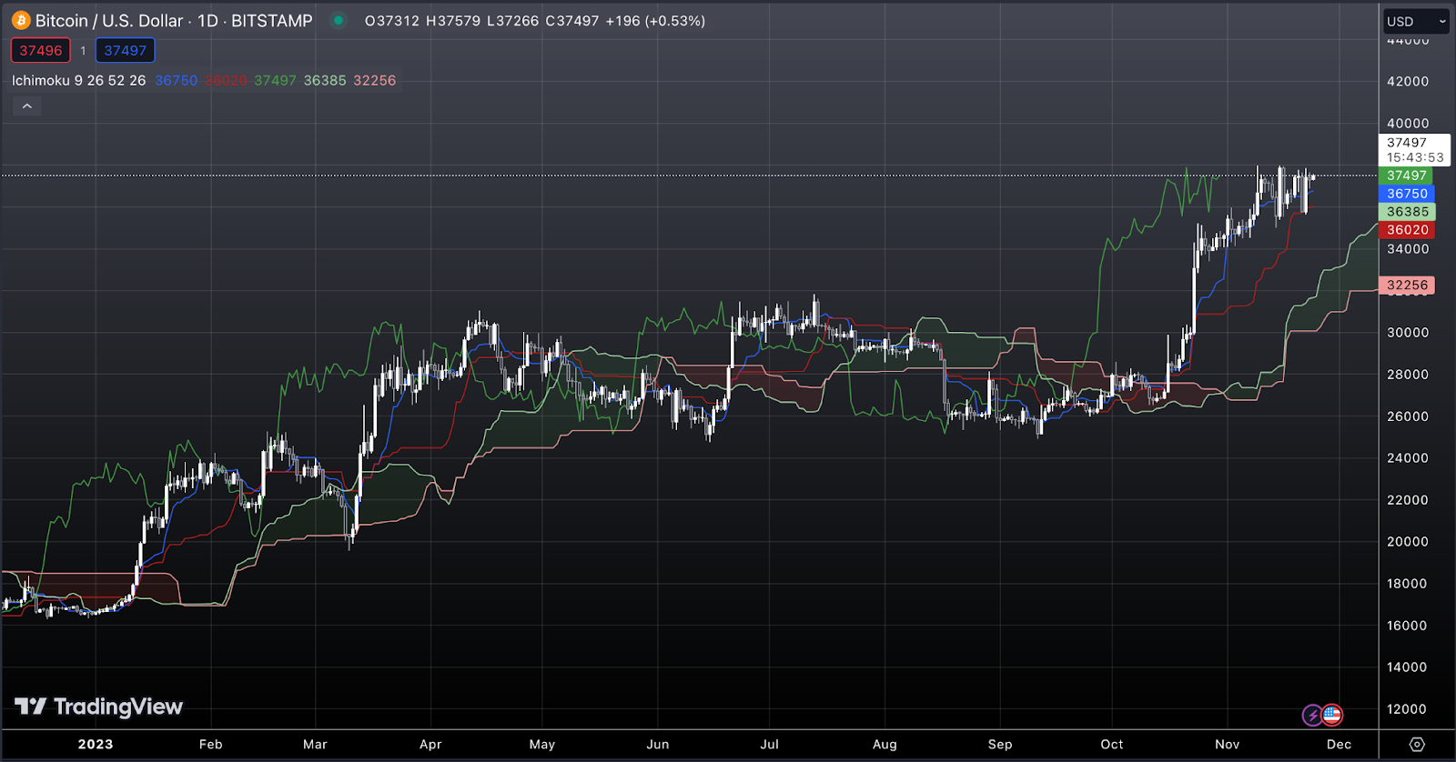Click the Bitcoin / U.S. Dollar symbol title
This screenshot has height=762, width=1456.
(109, 20)
